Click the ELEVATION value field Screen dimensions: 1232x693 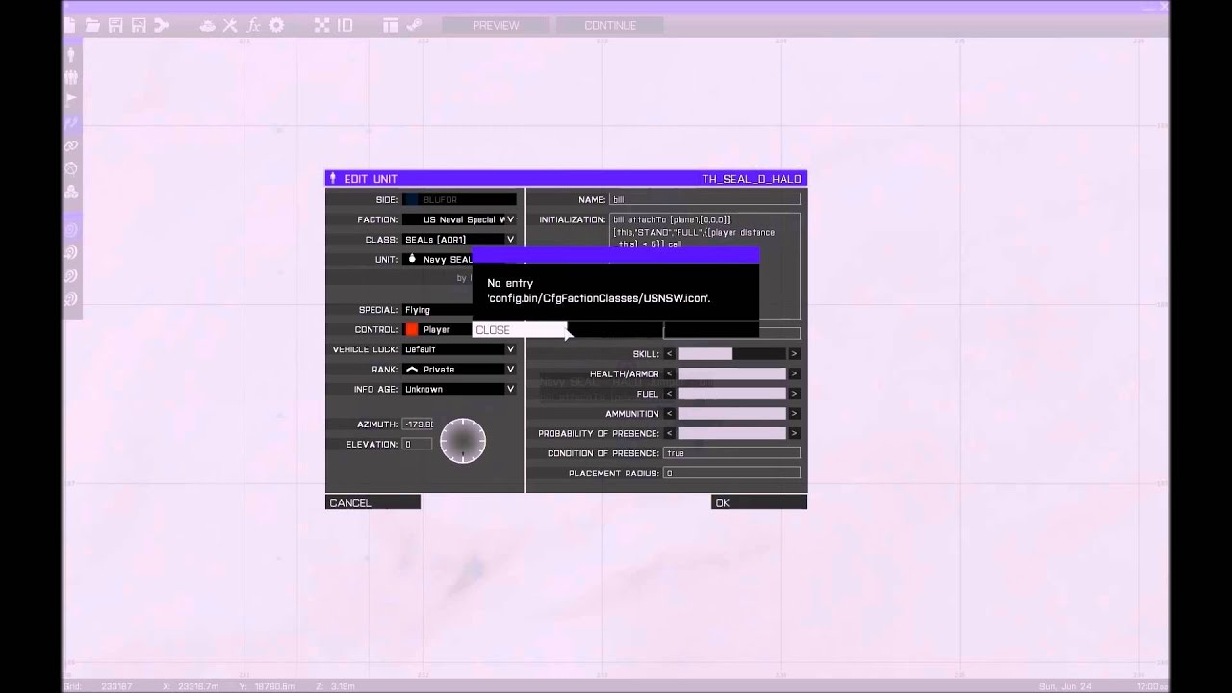pos(418,444)
